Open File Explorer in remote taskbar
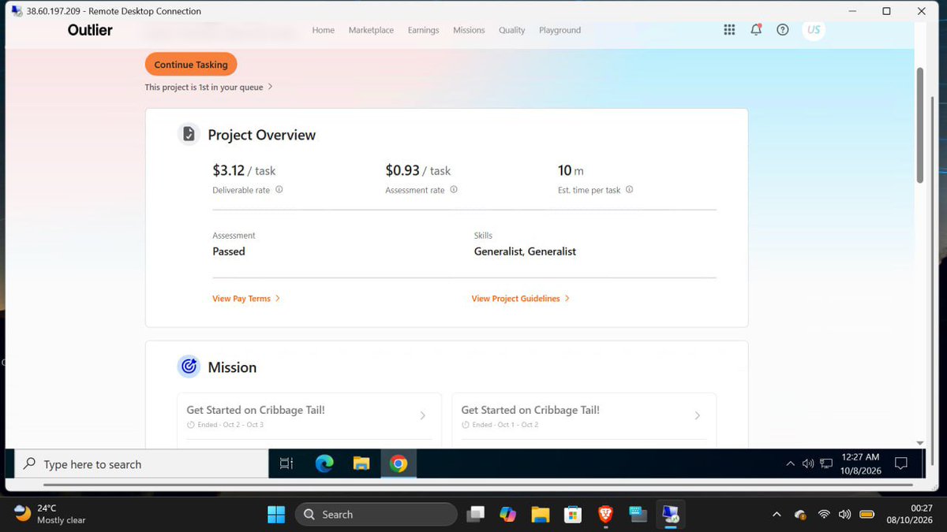 (x=361, y=464)
